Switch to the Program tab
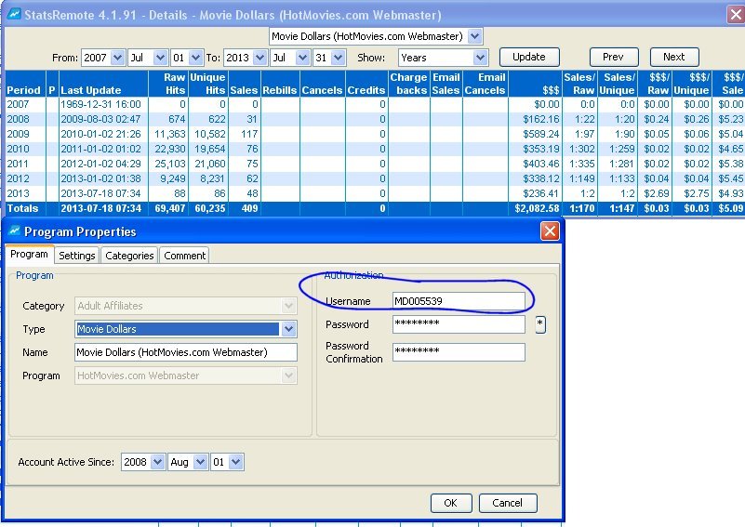The height and width of the screenshot is (527, 745). [x=30, y=254]
